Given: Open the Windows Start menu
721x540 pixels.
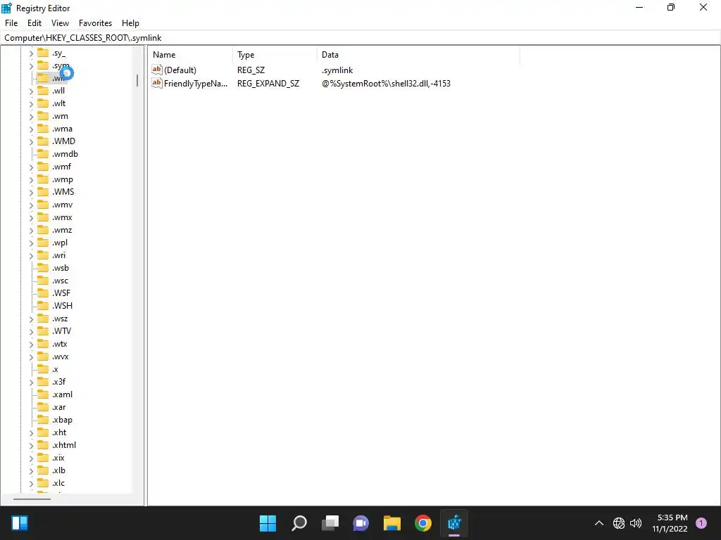Looking at the screenshot, I should point(268,523).
